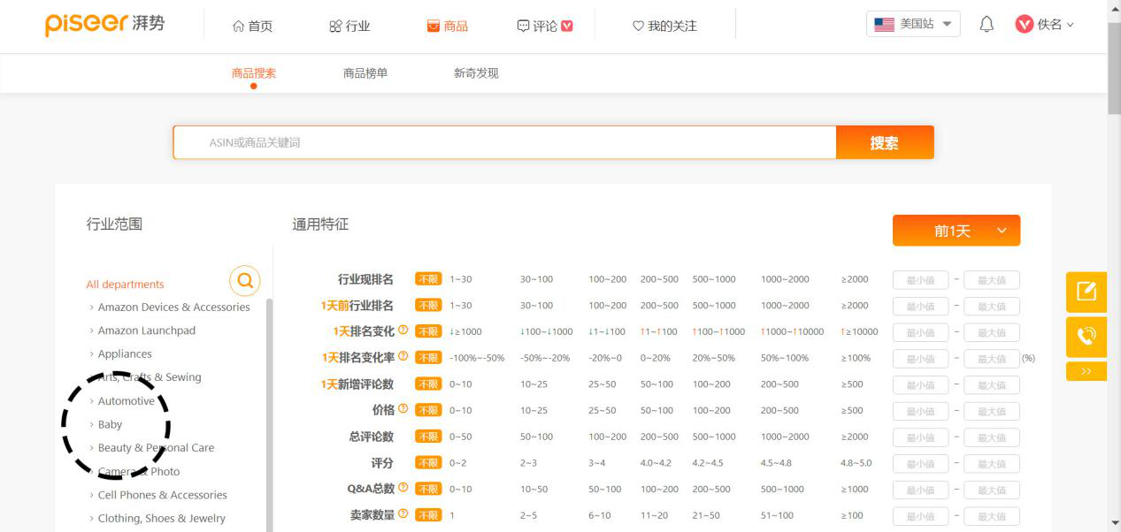Collapse the side widget double-arrow button

tap(1086, 371)
